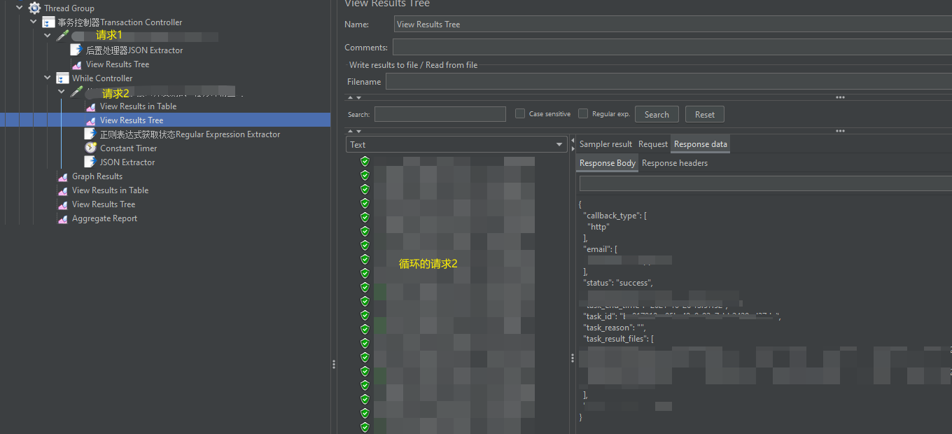
Task: Click the Write results to file / Read from file label
Action: pos(414,65)
